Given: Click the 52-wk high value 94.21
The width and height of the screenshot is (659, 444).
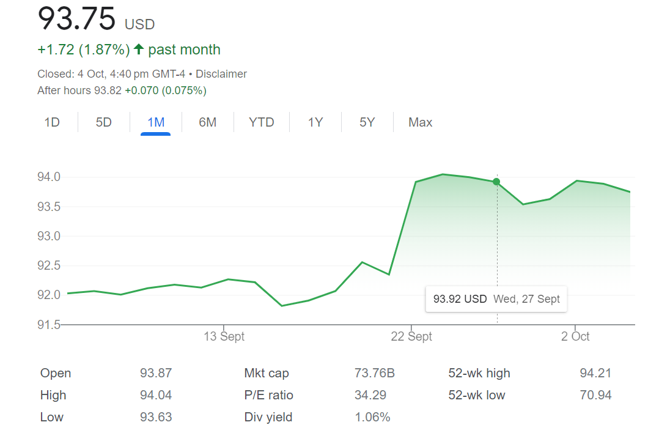Looking at the screenshot, I should (x=595, y=373).
